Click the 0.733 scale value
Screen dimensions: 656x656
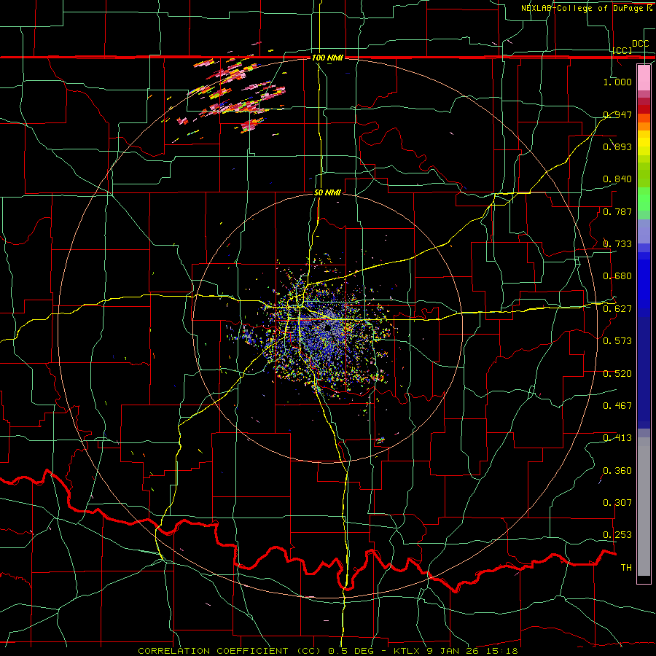617,244
